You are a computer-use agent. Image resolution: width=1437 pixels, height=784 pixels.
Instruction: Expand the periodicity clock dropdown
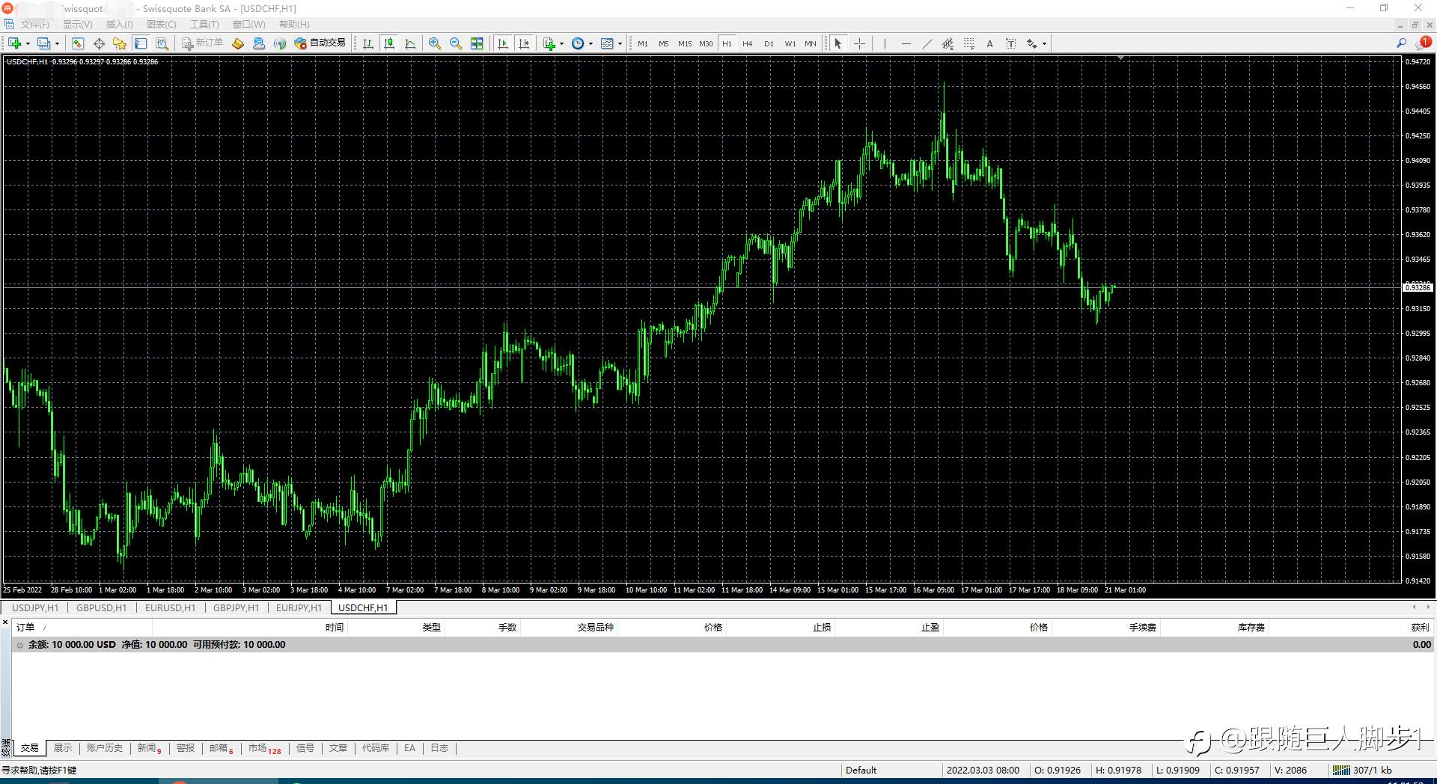coord(591,43)
